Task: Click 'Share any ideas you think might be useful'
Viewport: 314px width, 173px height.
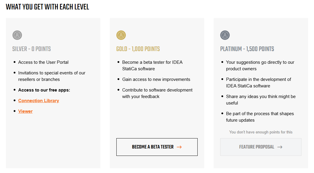Action: (261, 100)
